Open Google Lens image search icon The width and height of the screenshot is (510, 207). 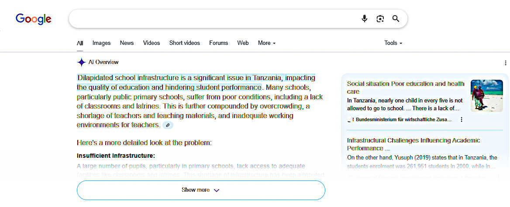click(x=380, y=19)
